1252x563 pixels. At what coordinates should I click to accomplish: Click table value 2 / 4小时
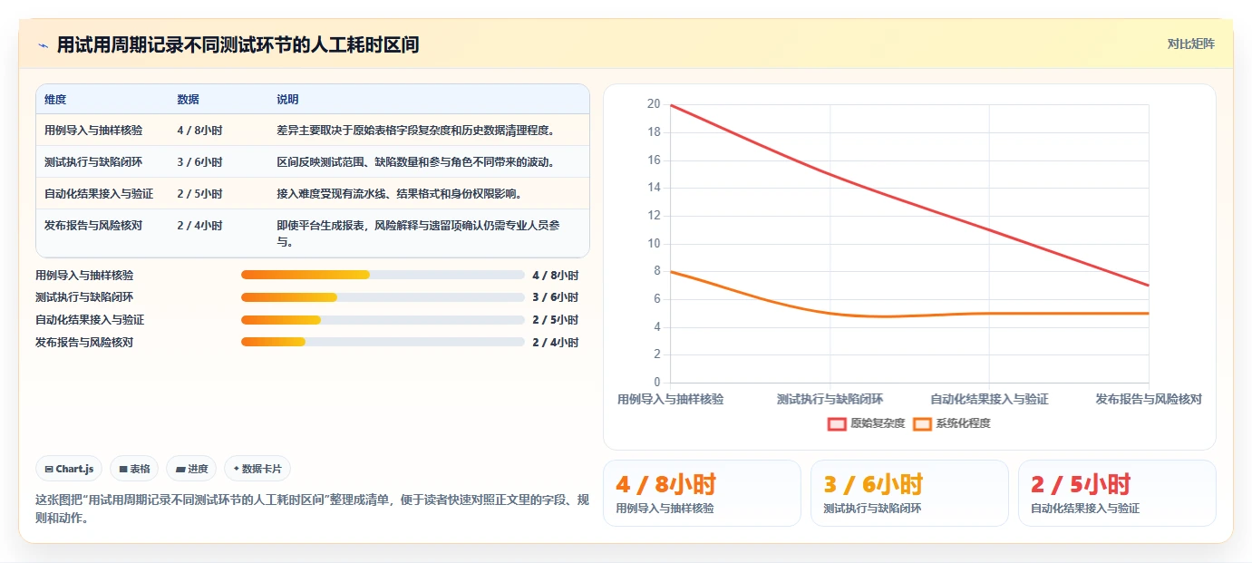pos(199,226)
